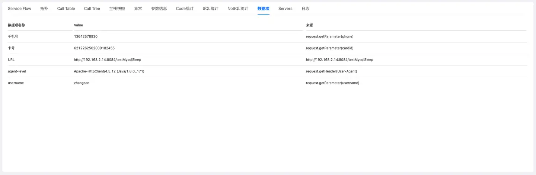Image resolution: width=536 pixels, height=175 pixels.
Task: Select the SQL统计 tab
Action: (x=210, y=9)
